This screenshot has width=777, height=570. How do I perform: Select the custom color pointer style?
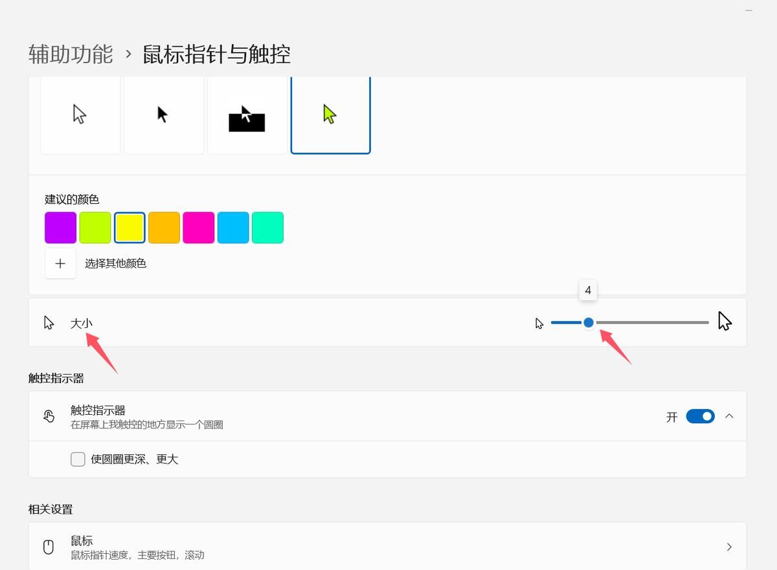point(331,115)
